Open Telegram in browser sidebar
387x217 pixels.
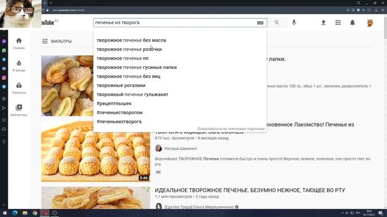tap(4, 60)
